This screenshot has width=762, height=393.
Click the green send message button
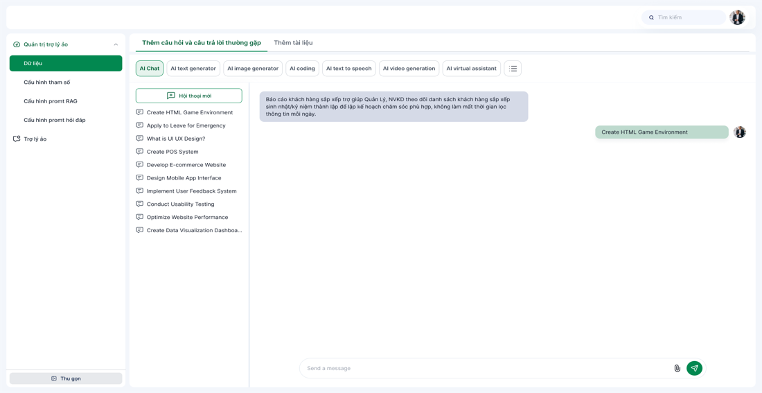(x=694, y=368)
